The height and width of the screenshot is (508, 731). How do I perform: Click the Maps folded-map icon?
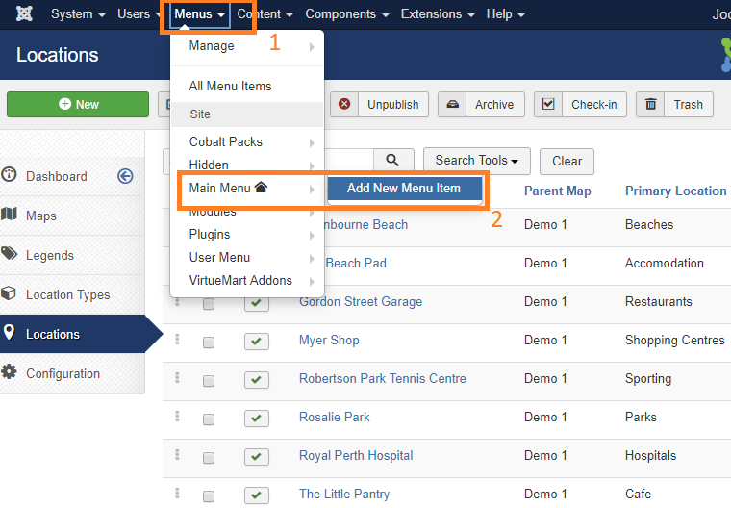[x=9, y=215]
